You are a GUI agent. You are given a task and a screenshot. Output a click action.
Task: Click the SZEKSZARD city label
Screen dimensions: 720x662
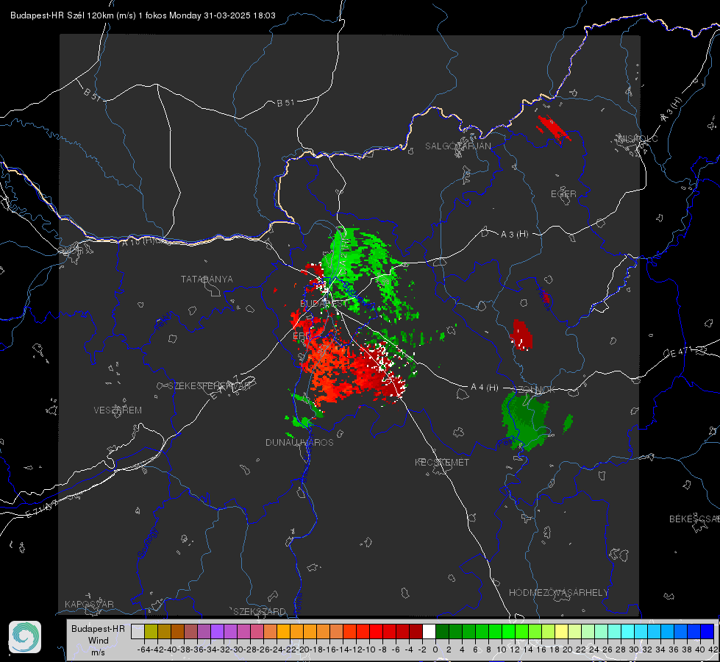click(260, 611)
